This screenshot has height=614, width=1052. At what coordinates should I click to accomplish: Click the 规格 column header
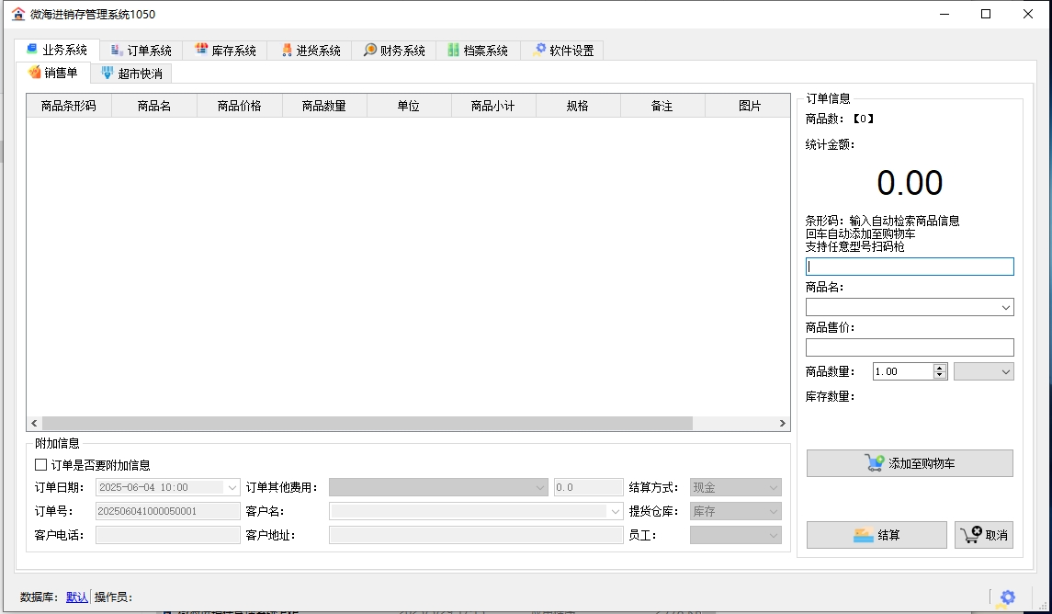coord(578,106)
